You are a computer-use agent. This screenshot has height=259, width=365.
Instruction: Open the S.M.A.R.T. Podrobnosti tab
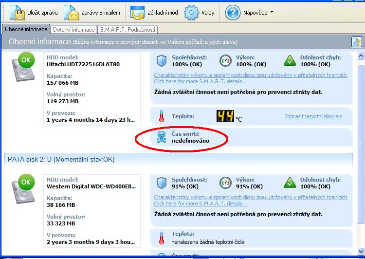(x=128, y=30)
